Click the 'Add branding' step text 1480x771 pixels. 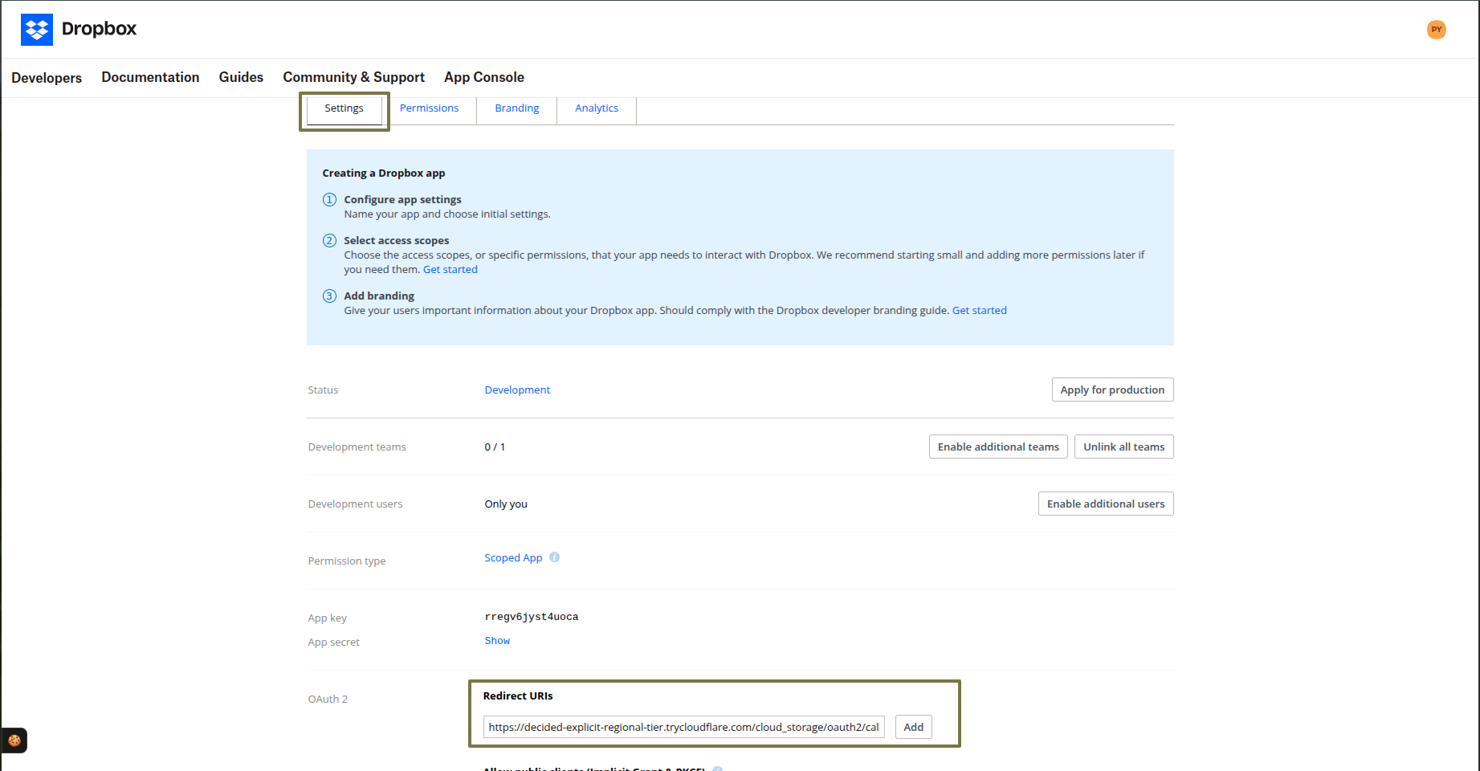[379, 296]
